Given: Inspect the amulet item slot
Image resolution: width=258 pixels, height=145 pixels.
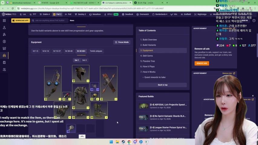Looking at the screenshot, I should [x=95, y=87].
